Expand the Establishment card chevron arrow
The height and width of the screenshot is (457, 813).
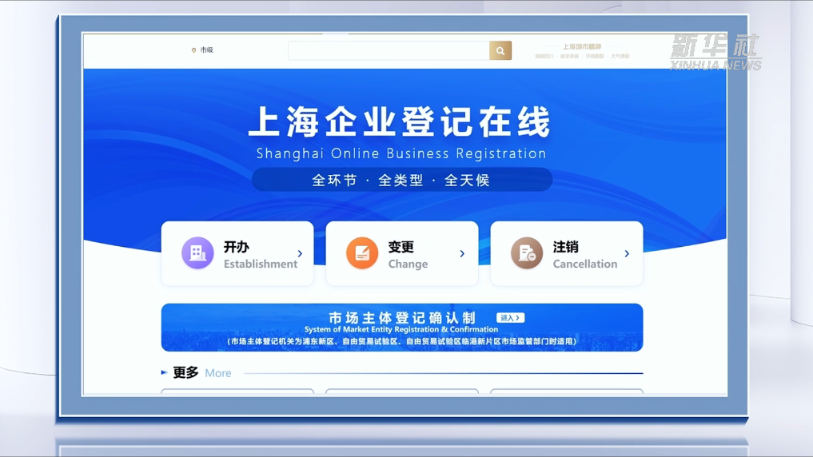coord(300,254)
